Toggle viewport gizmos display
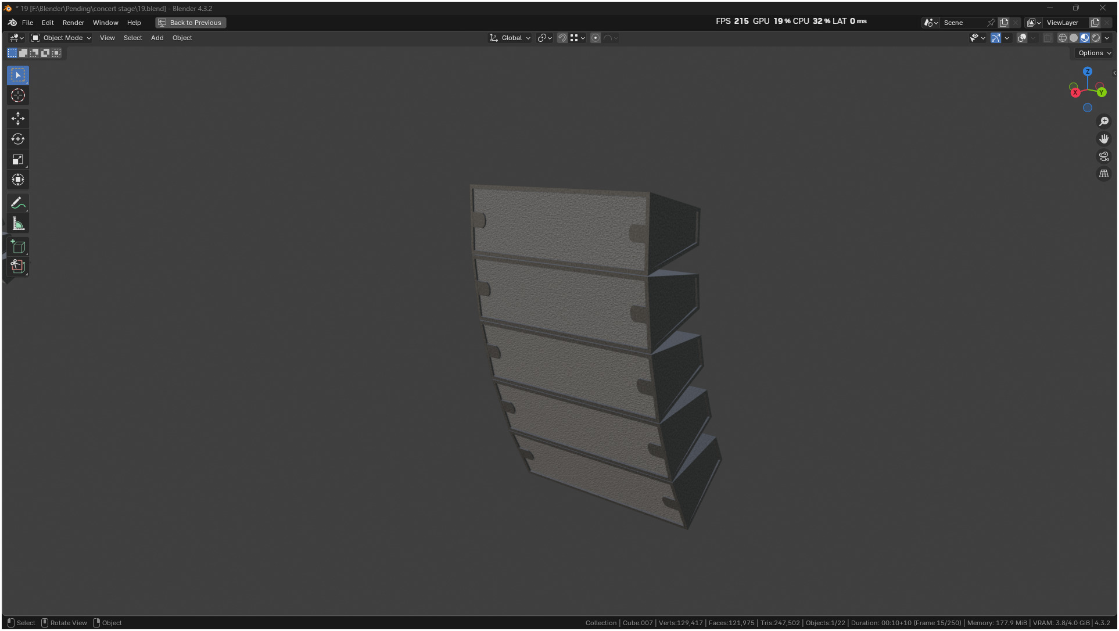The height and width of the screenshot is (631, 1119). pos(995,38)
